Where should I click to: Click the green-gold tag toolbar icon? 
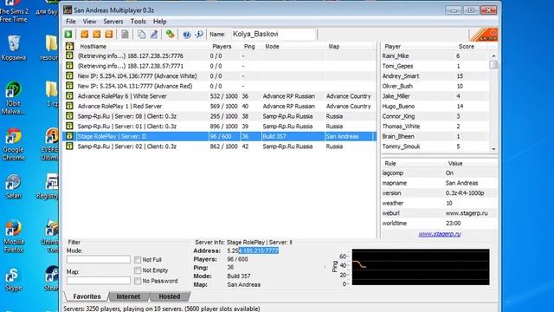point(171,35)
